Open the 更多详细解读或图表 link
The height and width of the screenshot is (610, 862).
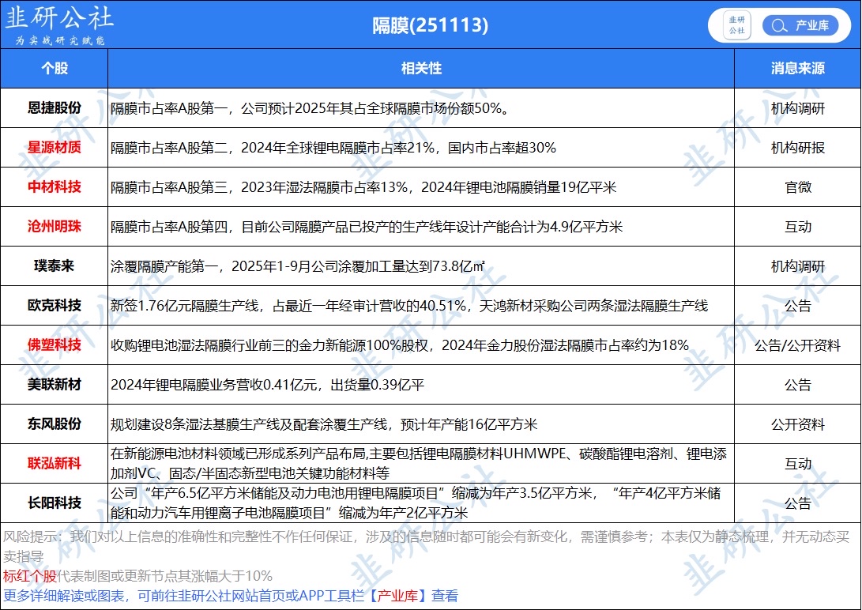click(231, 596)
